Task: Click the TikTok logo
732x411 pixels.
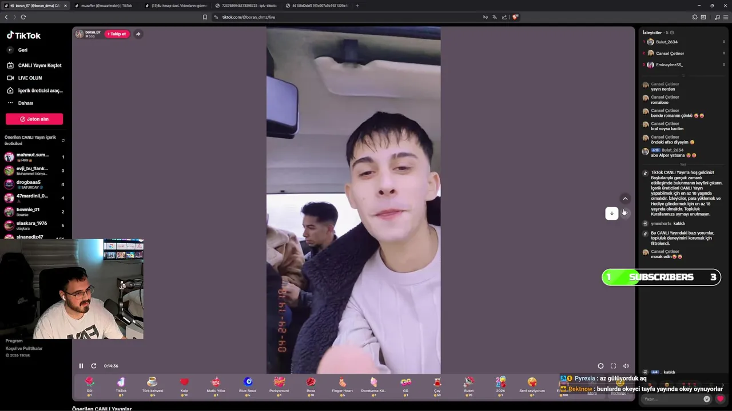Action: (23, 35)
